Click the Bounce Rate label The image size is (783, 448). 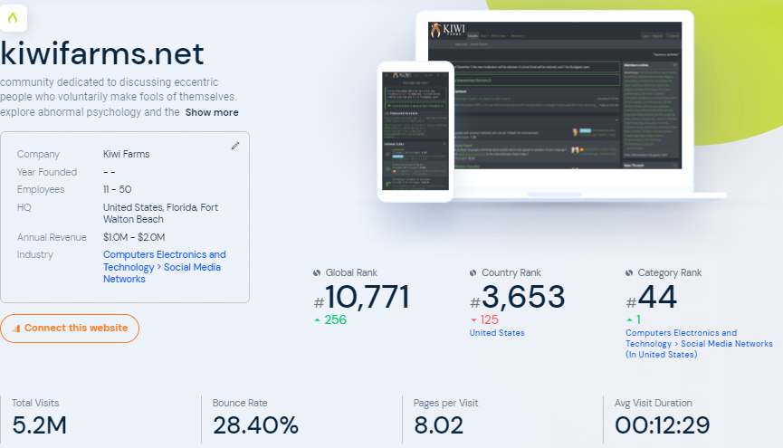(240, 403)
